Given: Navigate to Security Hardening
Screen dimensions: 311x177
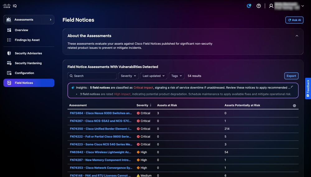Looking at the screenshot, I should [28, 63].
